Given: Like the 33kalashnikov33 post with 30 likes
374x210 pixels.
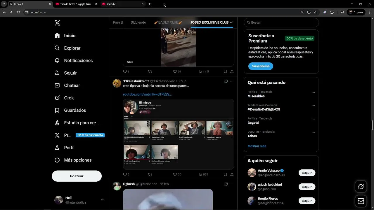Looking at the screenshot, I should click(177, 174).
